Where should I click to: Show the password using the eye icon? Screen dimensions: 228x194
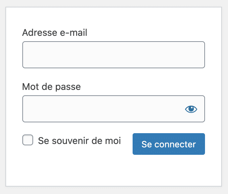191,109
